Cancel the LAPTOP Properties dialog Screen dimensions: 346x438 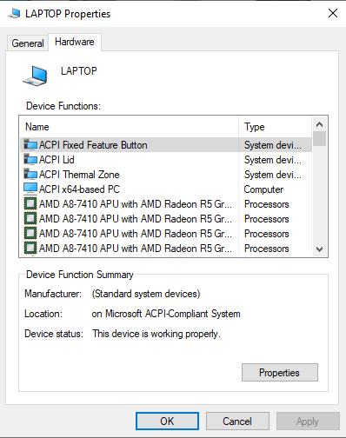[x=237, y=421]
